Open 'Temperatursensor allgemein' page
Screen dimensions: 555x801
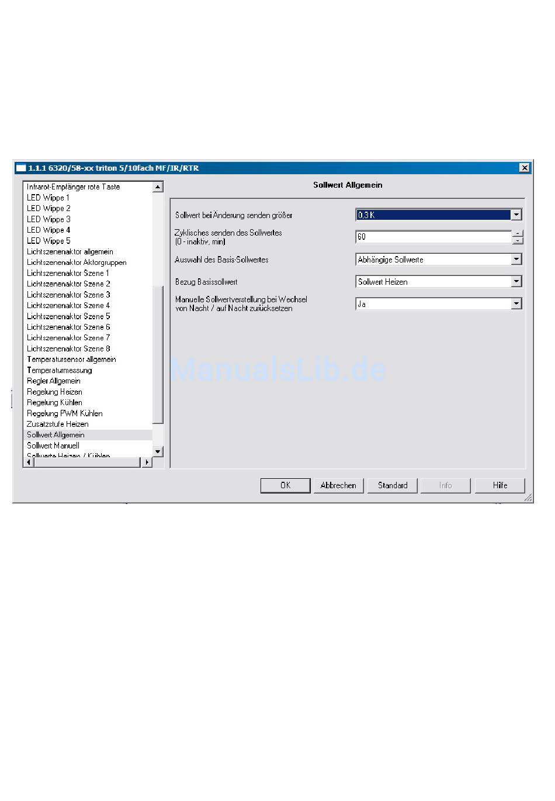pyautogui.click(x=71, y=360)
